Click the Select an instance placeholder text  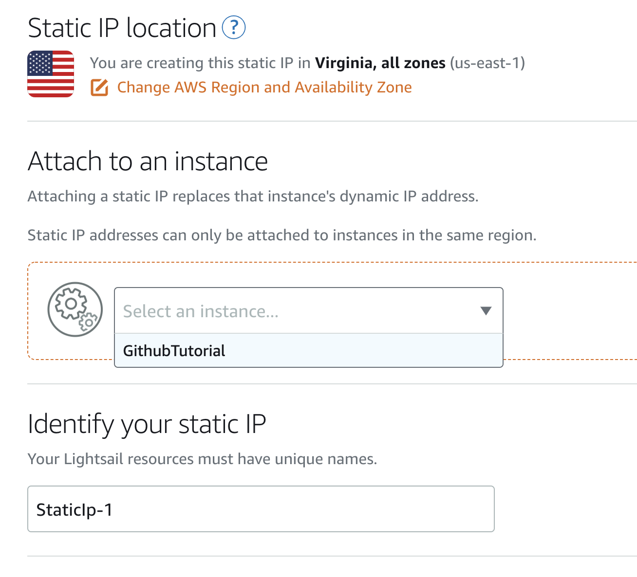pyautogui.click(x=201, y=311)
